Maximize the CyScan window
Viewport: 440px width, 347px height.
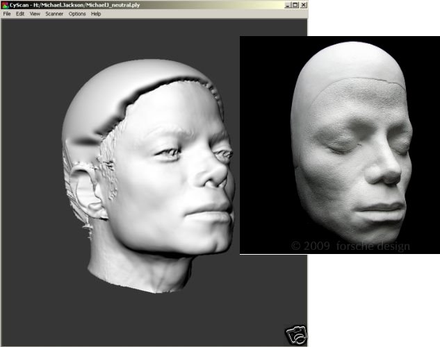294,5
